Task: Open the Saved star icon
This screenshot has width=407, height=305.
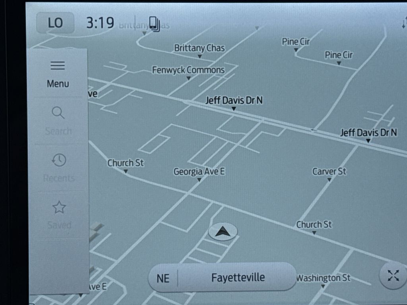Action: [x=59, y=207]
